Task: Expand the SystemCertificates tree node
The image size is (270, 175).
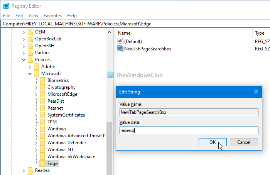Action: point(36,115)
